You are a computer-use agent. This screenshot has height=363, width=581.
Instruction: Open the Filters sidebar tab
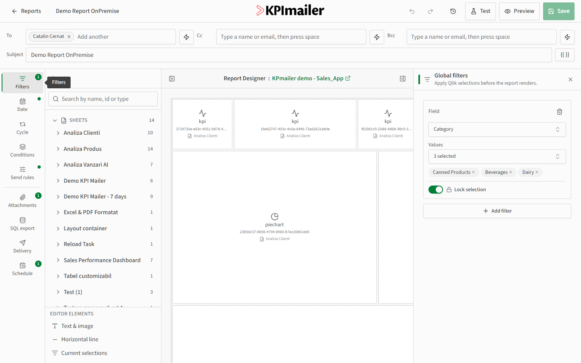tap(23, 82)
